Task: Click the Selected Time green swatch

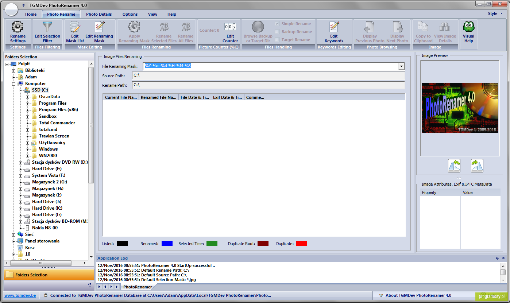Action: [x=212, y=243]
